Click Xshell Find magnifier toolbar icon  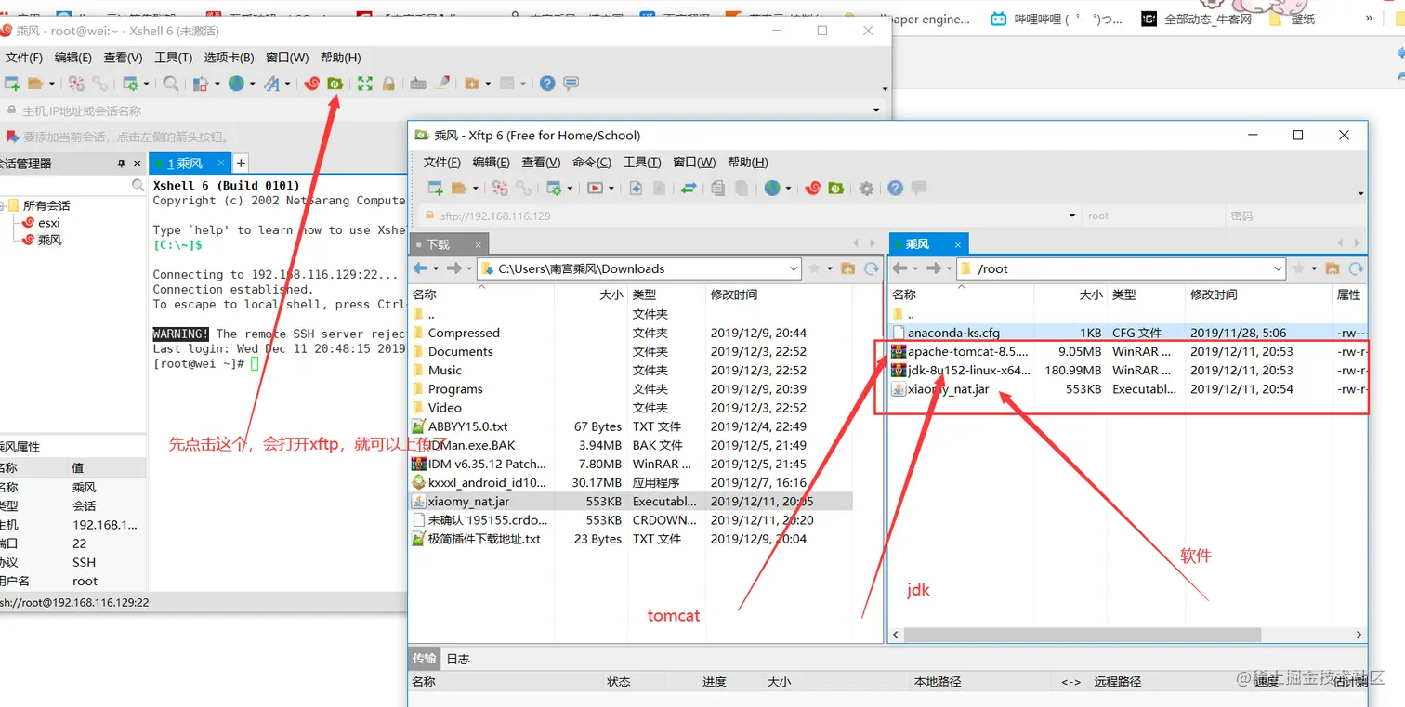(171, 84)
